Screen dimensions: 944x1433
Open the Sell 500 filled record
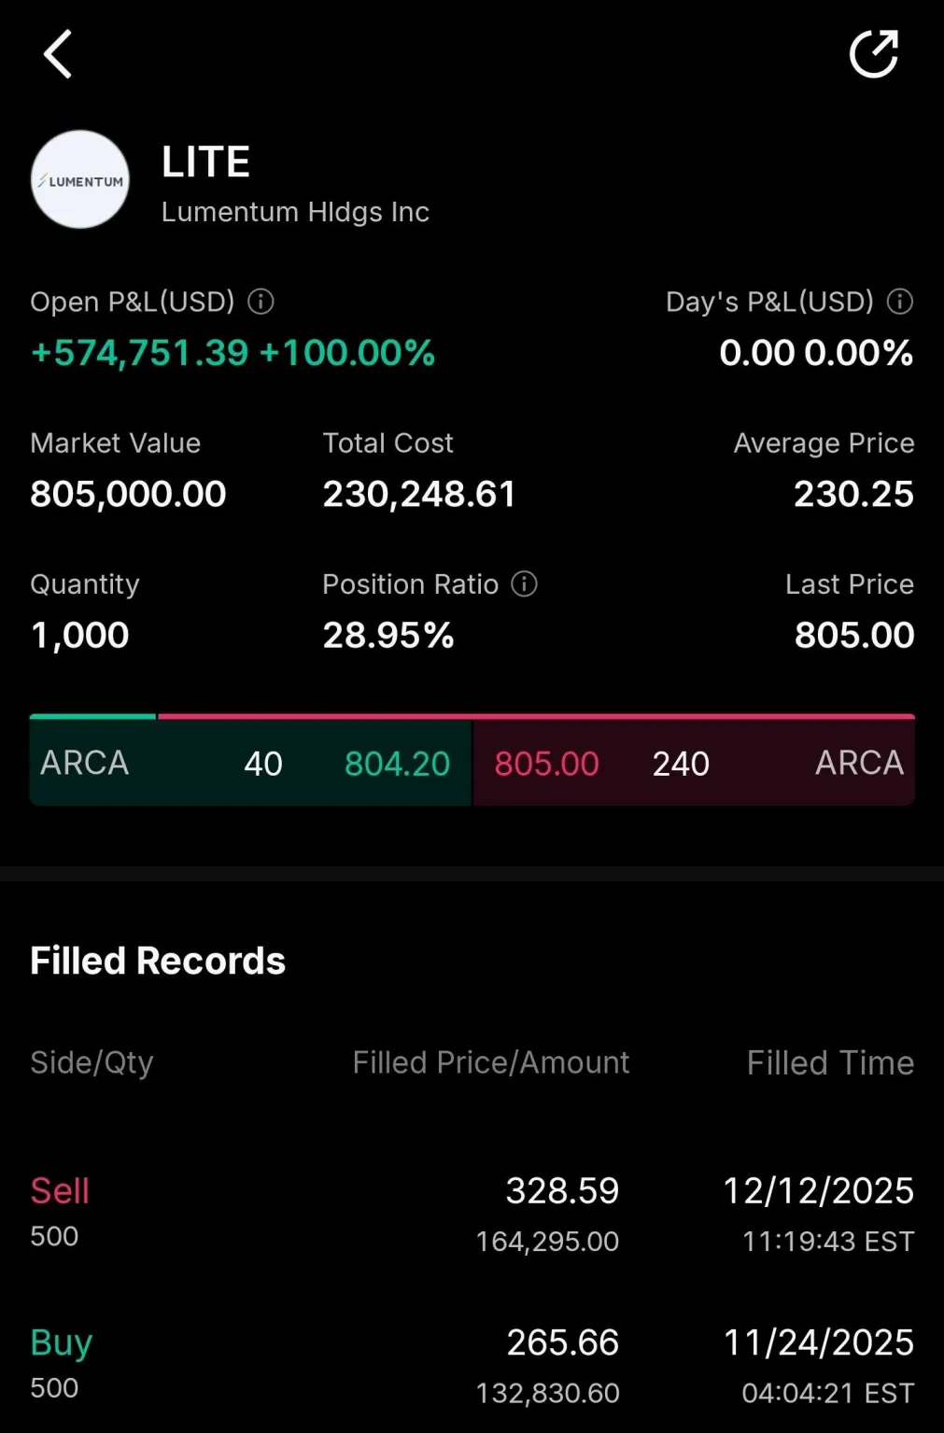(x=472, y=1214)
